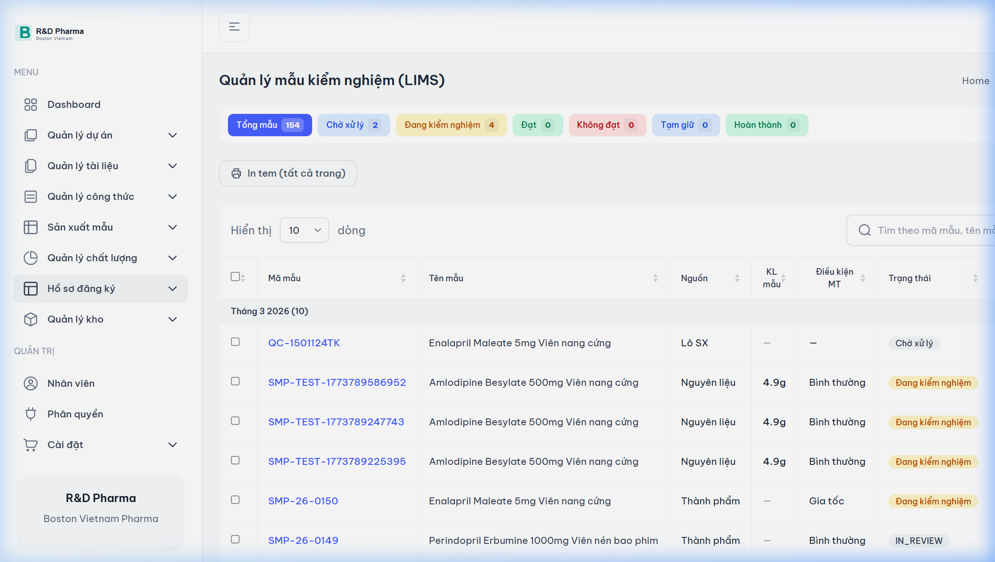
Task: Click the Quản lý chất lượng pie icon
Action: pos(31,258)
